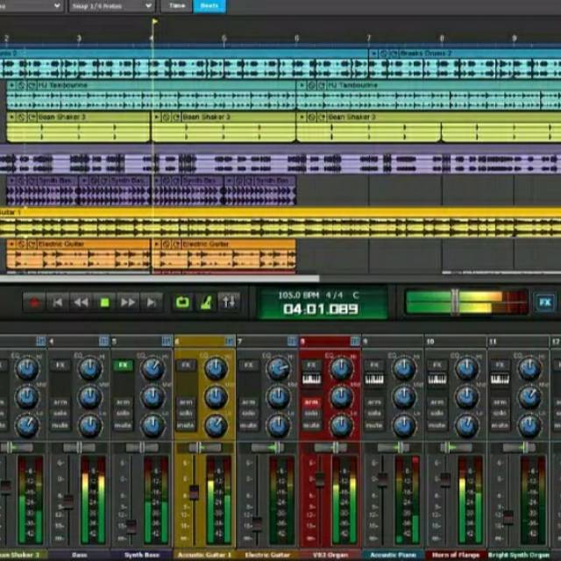Expand the second Electric Guitar clip triangle
The image size is (561, 561).
(x=156, y=244)
